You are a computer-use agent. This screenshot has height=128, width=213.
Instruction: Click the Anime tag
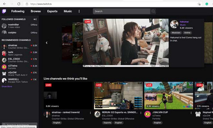(x=187, y=33)
